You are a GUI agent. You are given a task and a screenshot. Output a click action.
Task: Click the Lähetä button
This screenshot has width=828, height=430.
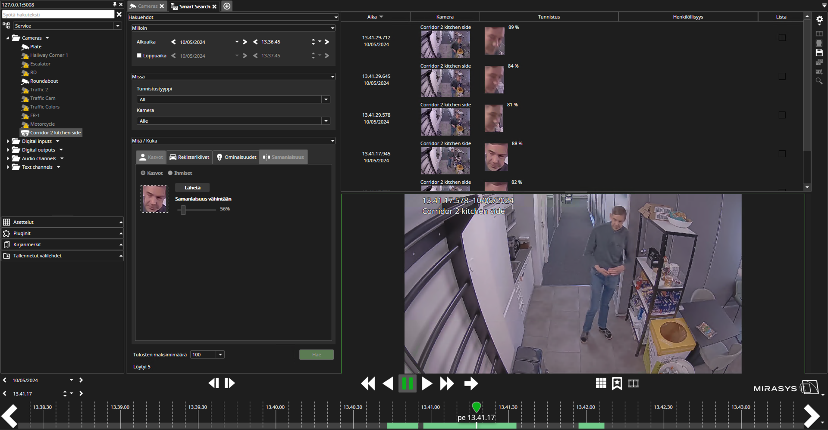point(192,188)
